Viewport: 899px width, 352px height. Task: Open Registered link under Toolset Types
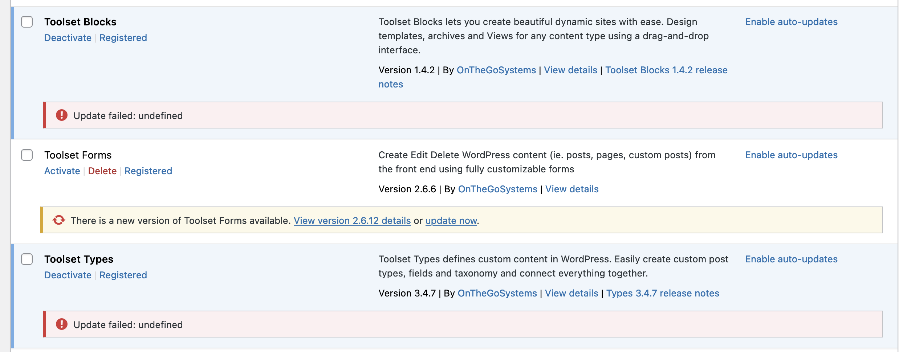coord(123,275)
